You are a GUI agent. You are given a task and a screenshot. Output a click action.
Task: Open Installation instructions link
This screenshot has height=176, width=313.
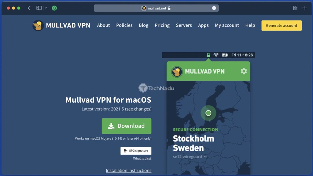tap(129, 170)
